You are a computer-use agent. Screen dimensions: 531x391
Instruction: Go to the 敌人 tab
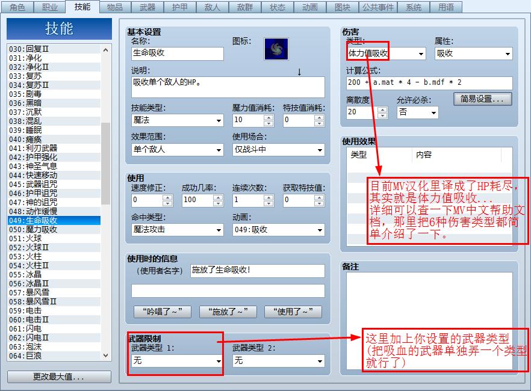point(213,7)
